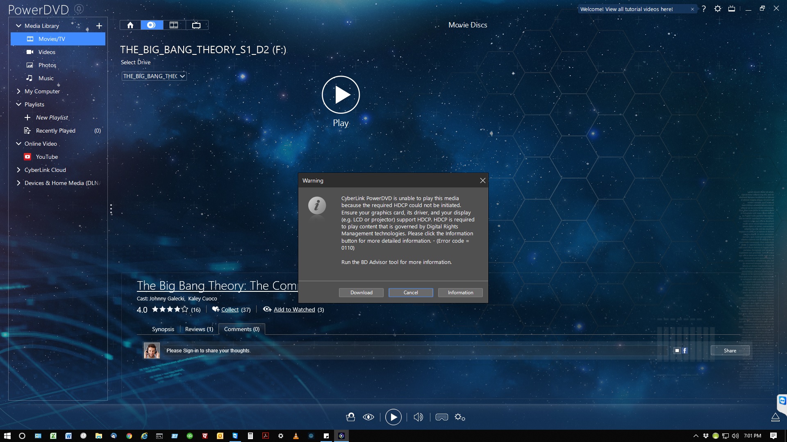
Task: Toggle the Facebook share checkbox
Action: point(677,351)
